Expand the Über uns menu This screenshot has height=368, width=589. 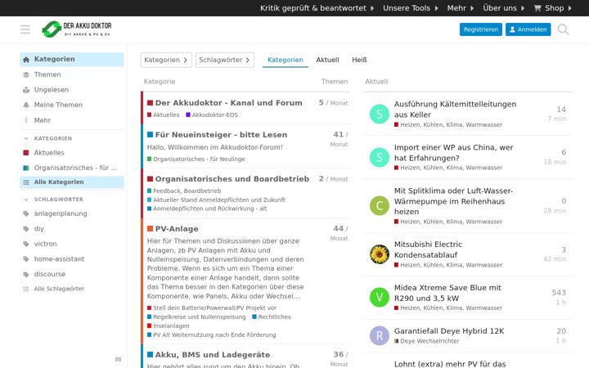[x=503, y=8]
